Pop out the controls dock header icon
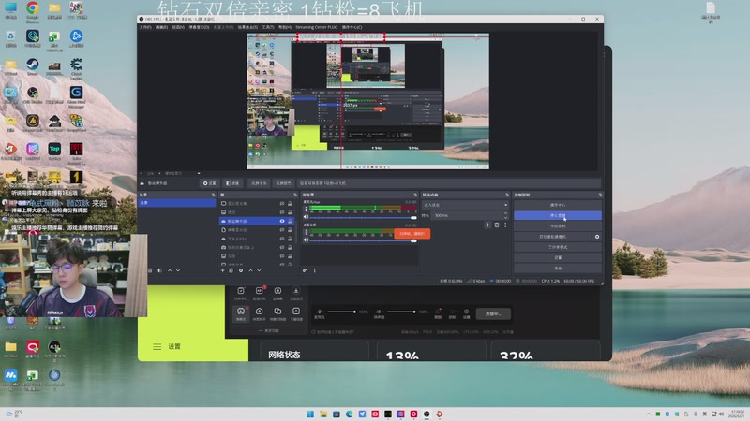750x421 pixels. [x=600, y=195]
